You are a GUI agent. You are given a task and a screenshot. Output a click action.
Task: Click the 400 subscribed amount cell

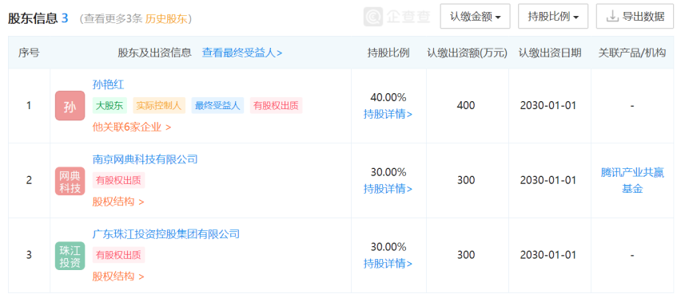466,106
